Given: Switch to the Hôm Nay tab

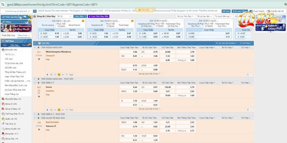Looking at the screenshot, I should click(x=14, y=45).
